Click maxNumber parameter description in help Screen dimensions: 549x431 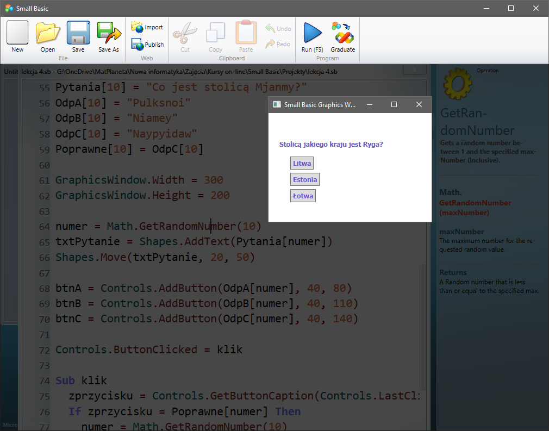[487, 245]
